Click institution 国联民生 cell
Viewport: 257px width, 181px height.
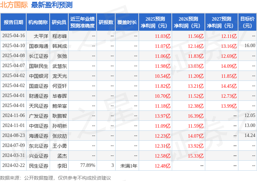click(x=39, y=66)
